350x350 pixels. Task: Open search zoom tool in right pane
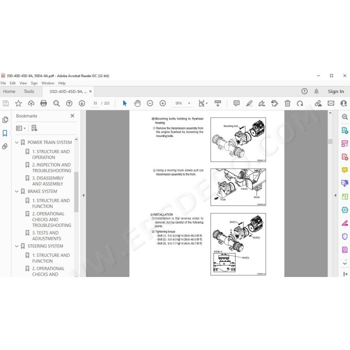tap(345, 116)
